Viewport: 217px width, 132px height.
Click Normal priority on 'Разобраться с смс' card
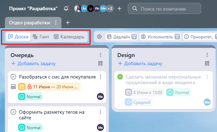point(30,96)
